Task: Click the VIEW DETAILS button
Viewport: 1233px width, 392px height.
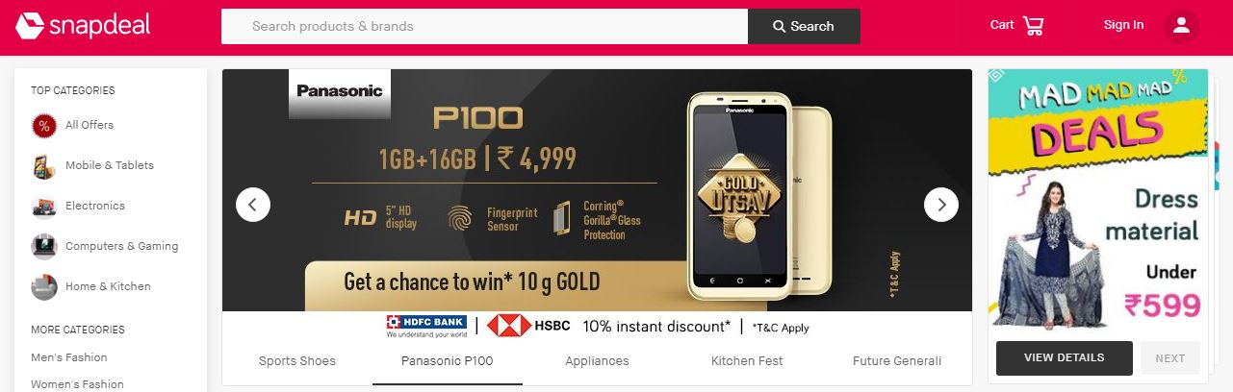Action: pyautogui.click(x=1065, y=357)
